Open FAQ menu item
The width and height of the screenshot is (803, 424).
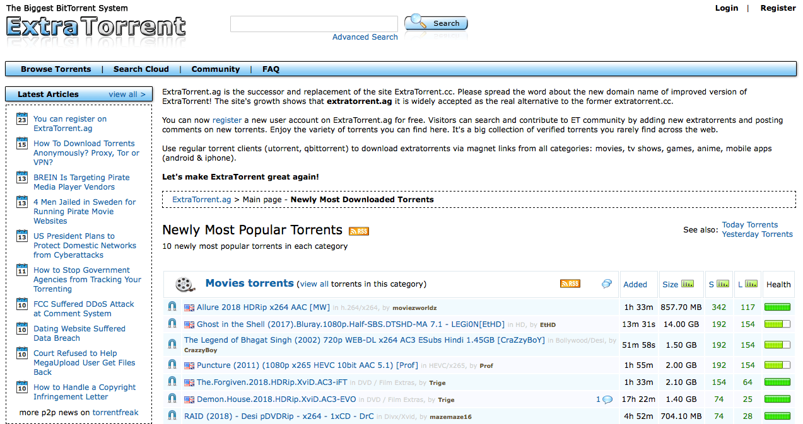[271, 69]
